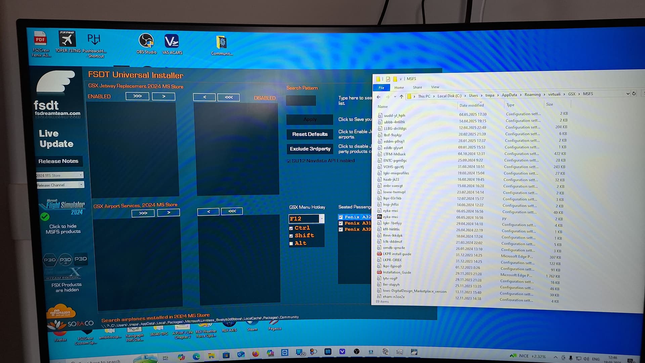Screen dimensions: 645x363
Task: Click green checkmark to hide MSFS products
Action: [45, 217]
